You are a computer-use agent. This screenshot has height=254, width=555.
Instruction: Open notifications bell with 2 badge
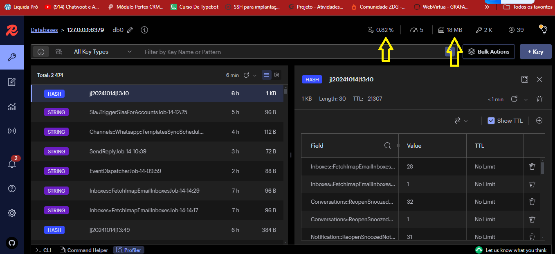coord(12,164)
